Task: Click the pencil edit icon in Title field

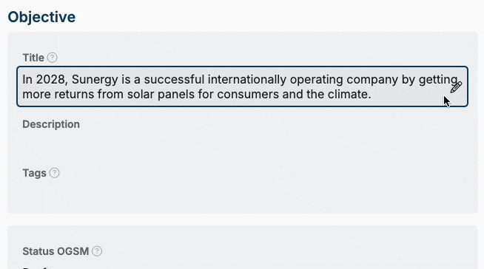Action: [456, 87]
